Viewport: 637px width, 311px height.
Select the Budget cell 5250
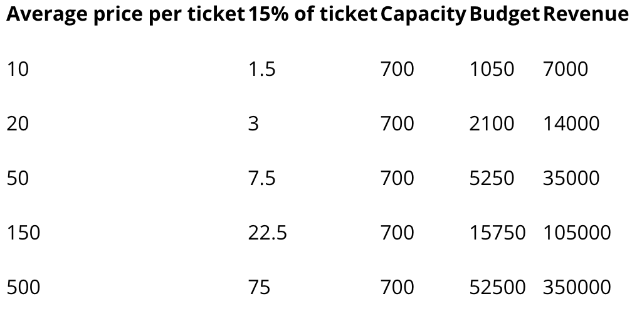point(492,177)
